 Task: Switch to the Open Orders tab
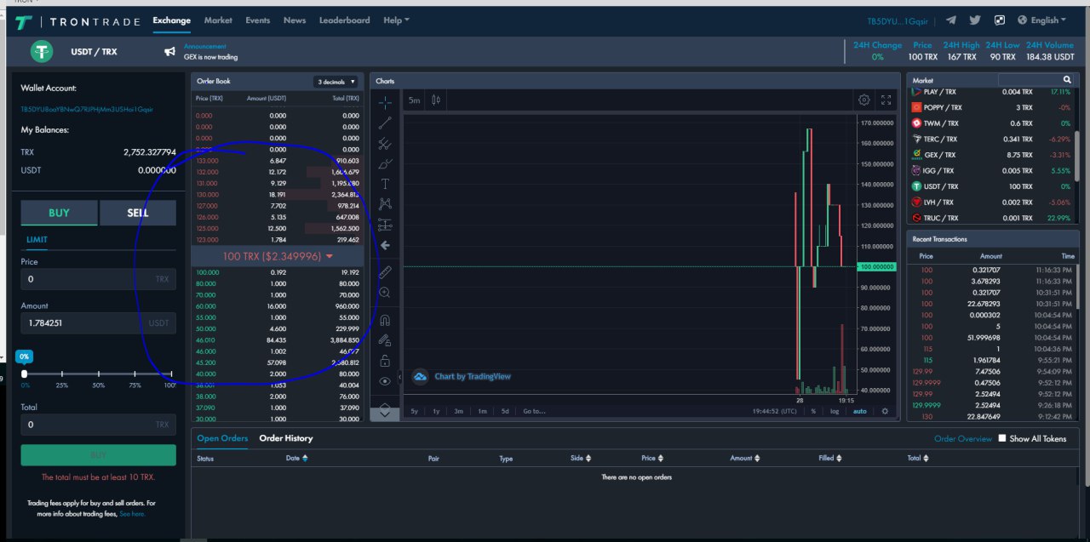click(222, 438)
